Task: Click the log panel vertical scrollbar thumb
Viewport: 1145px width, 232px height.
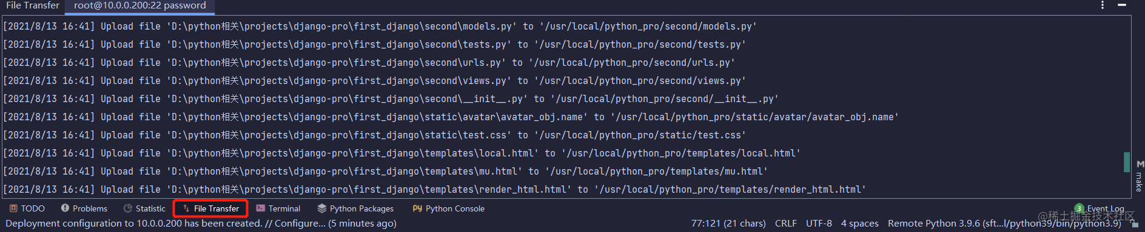Action: click(x=1127, y=162)
